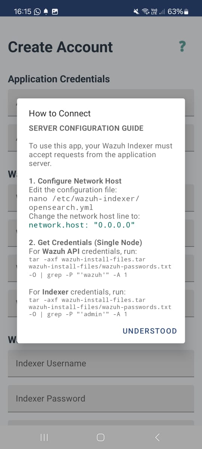Tap the 'nano /etc/wazuh-indexer/' command text
The width and height of the screenshot is (202, 449).
[x=84, y=198]
